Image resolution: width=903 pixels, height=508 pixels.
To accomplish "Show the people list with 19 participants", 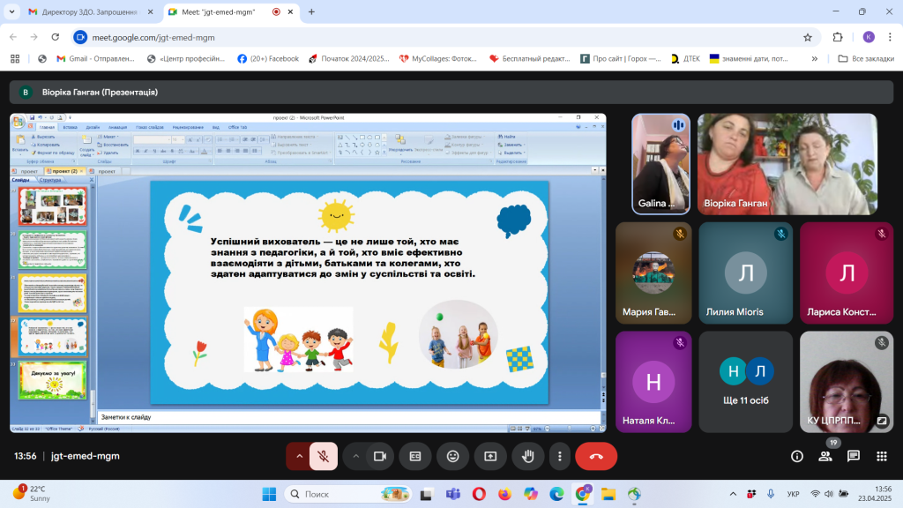I will point(825,456).
